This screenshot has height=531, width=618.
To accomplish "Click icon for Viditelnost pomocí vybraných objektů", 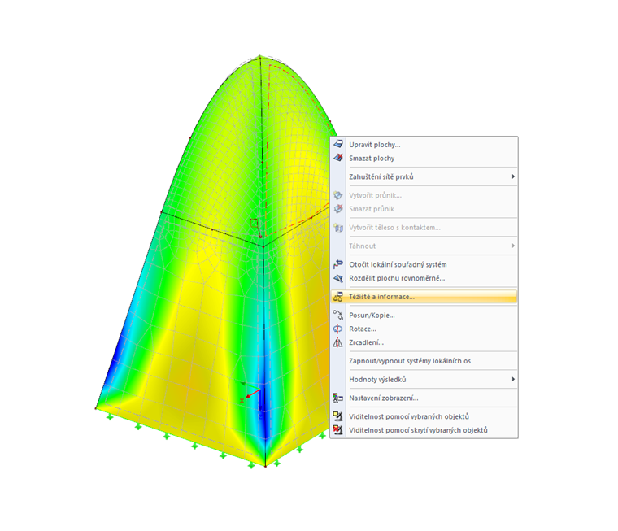I will tap(338, 416).
